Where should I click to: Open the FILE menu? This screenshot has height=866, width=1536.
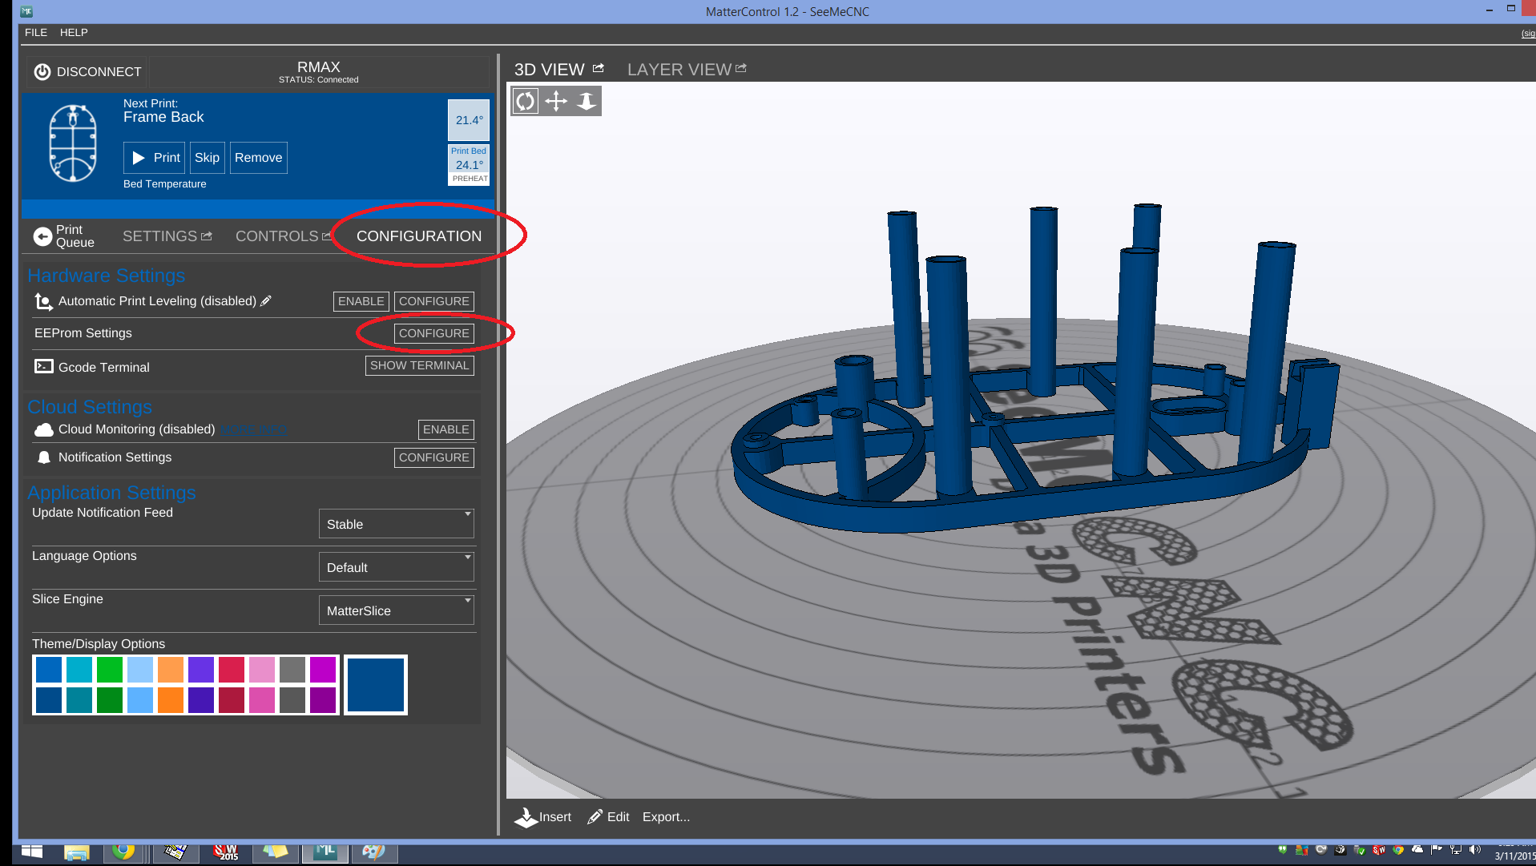[36, 33]
